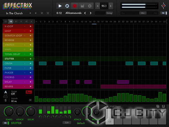169x127 pixels.
Task: Select the 8t step resolution tab
Action: 16,22
